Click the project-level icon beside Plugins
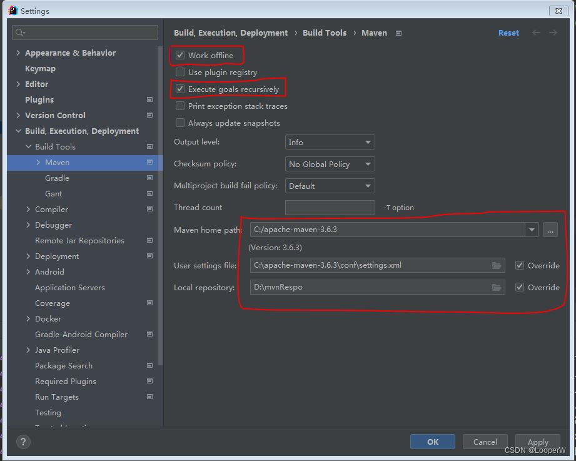 click(150, 99)
